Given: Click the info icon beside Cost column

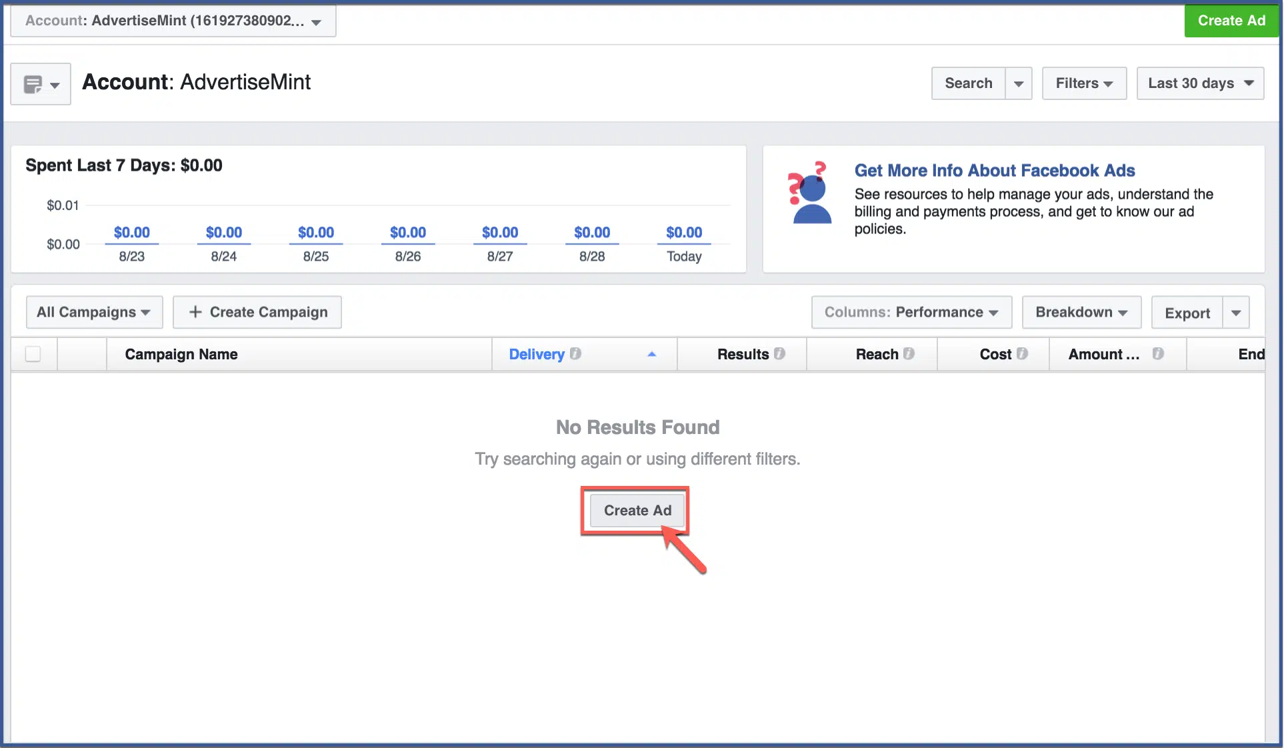Looking at the screenshot, I should point(1022,354).
